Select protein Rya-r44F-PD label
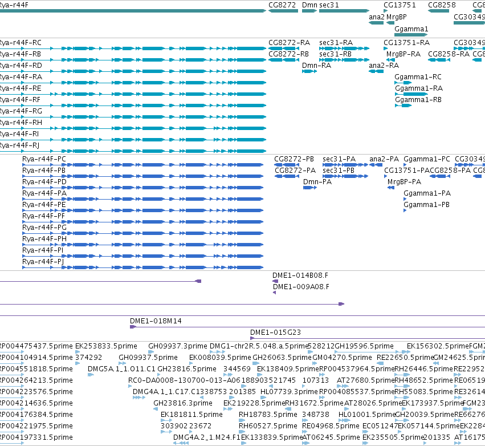485x446 pixels. (44, 182)
